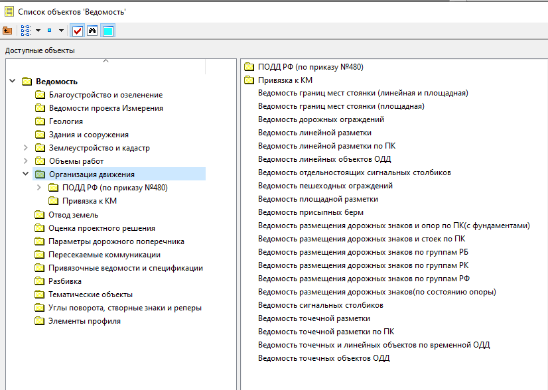Select Ведомость линейной разметки по ПК

pyautogui.click(x=327, y=146)
